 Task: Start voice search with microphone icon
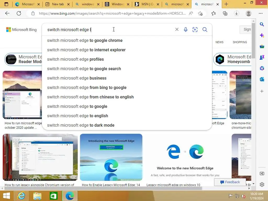click(x=186, y=30)
